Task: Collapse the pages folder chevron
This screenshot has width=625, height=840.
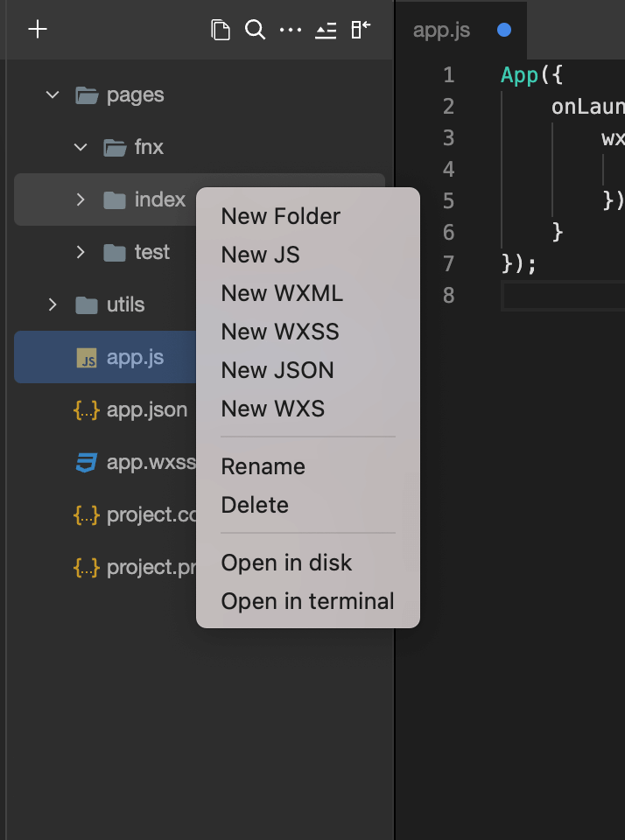Action: point(53,94)
